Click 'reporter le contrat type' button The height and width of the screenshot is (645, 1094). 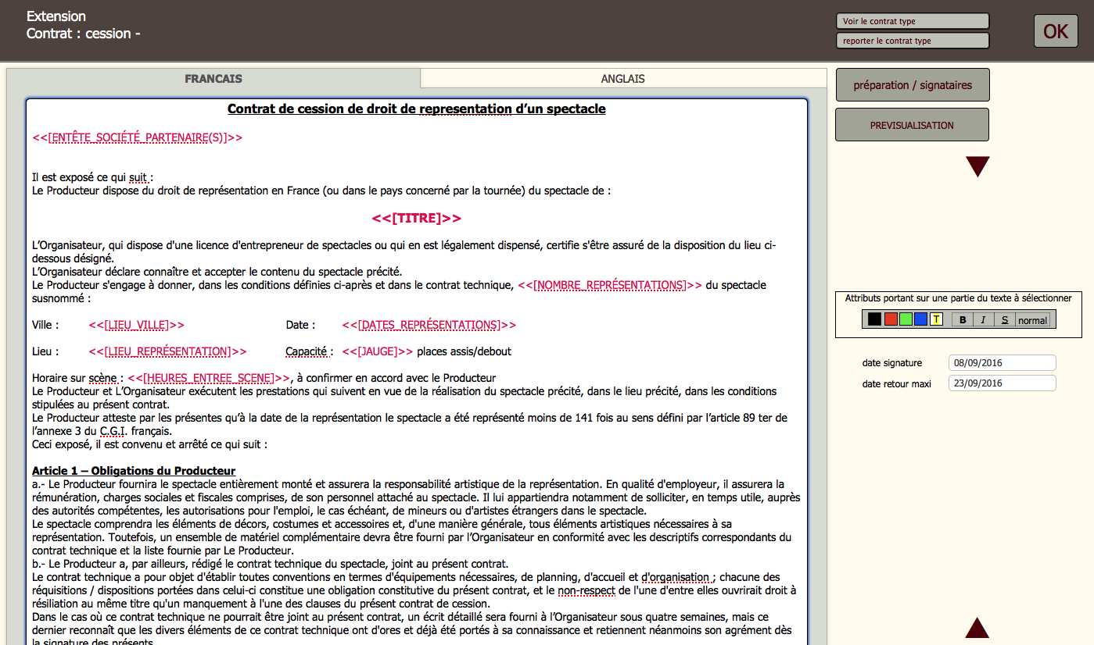click(913, 41)
